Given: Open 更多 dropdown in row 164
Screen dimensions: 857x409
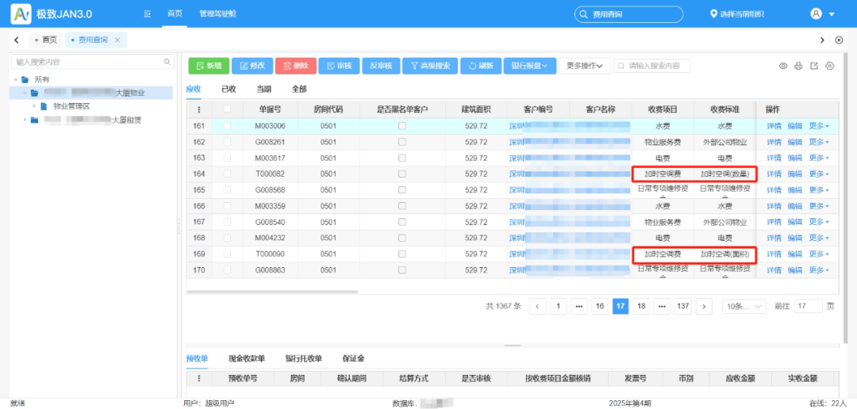Looking at the screenshot, I should click(x=819, y=174).
